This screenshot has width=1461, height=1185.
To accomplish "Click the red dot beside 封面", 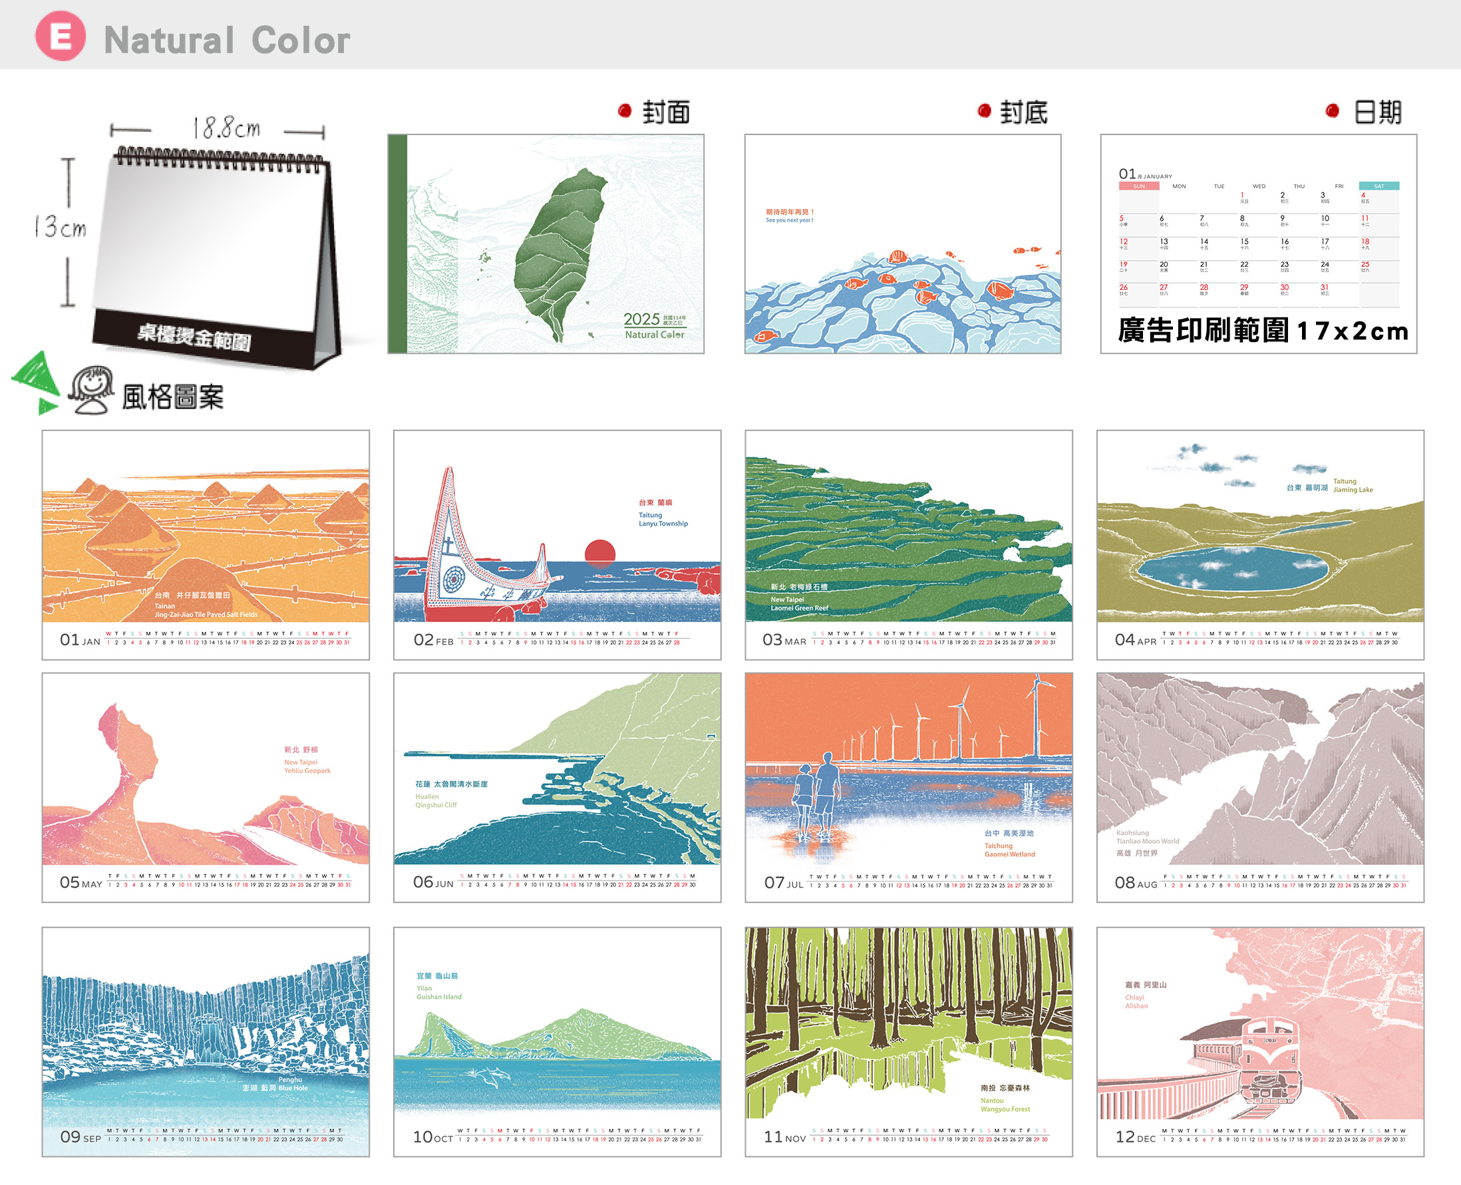I will tap(625, 110).
